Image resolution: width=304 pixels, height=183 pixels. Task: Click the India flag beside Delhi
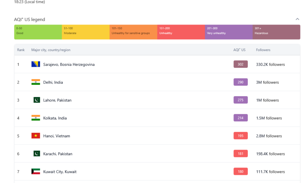36,82
